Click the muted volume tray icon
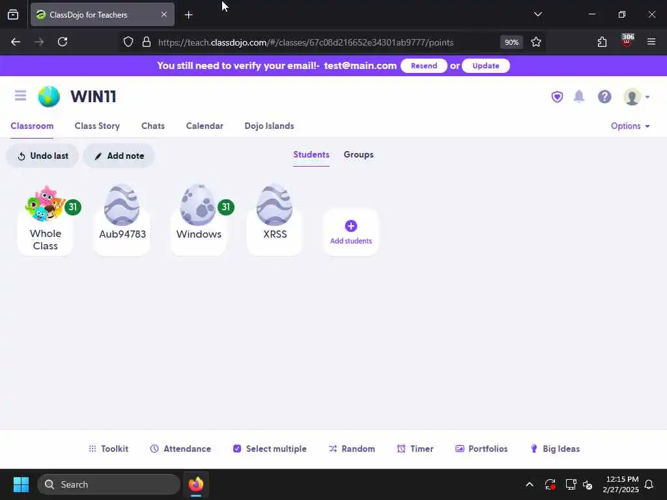 point(588,484)
